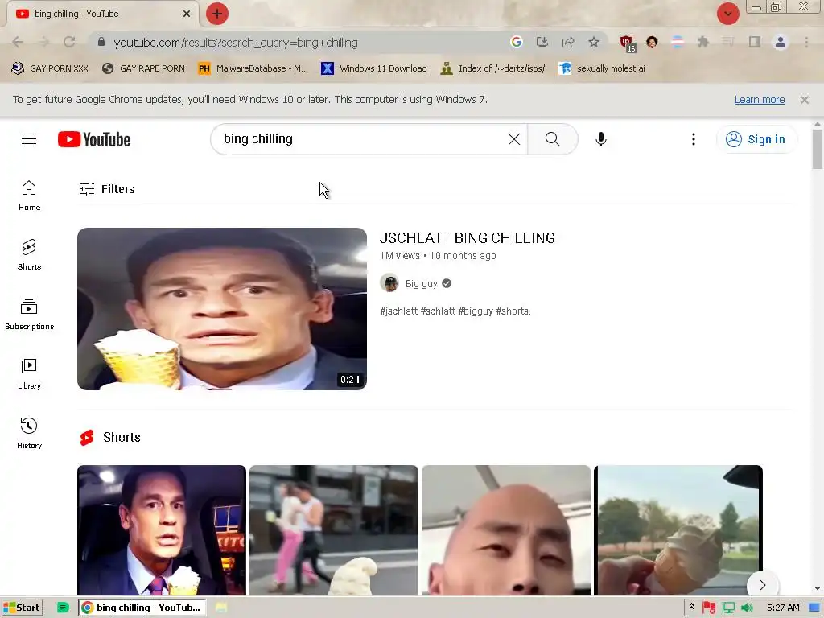Reload the page with the refresh icon
824x618 pixels.
pyautogui.click(x=69, y=42)
